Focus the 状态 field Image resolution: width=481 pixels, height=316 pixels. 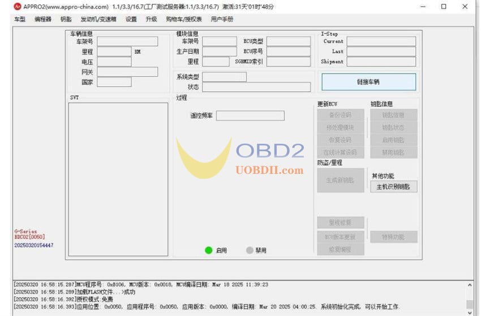pyautogui.click(x=256, y=87)
